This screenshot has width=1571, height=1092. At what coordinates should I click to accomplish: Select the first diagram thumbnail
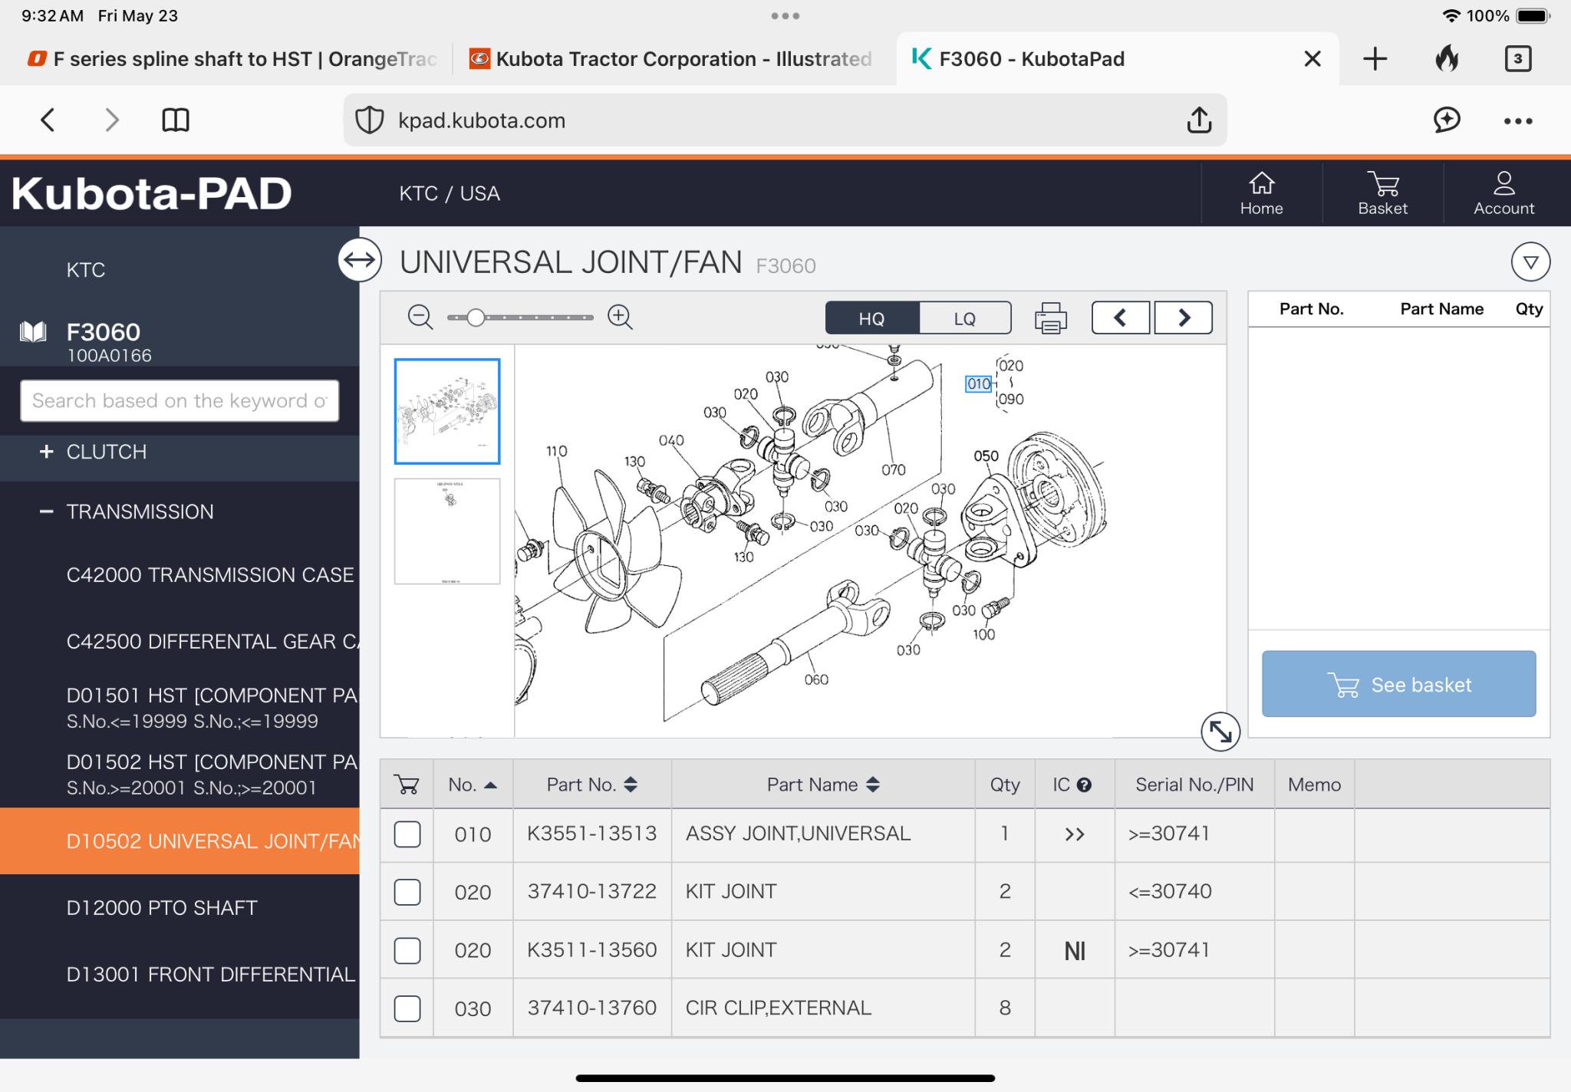point(447,411)
